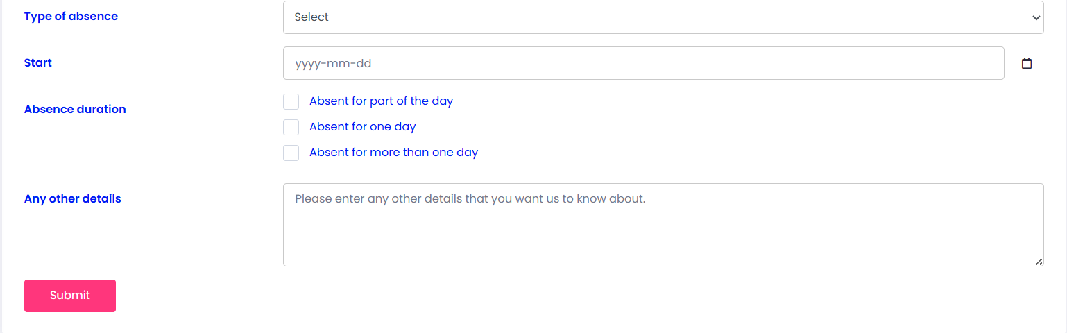Click 'Absent for more than one day' label text

393,153
